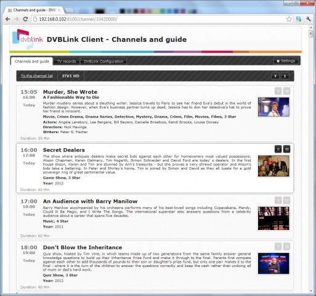Viewport: 316px width, 296px height.
Task: Open Secret Dealers thumbnail
Action: 273,166
